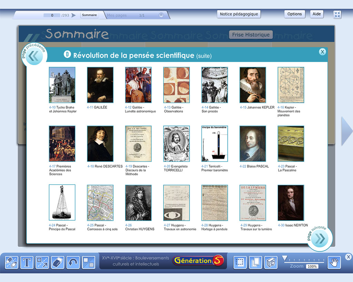Select the Text tool in bottom toolbar
This screenshot has height=282, width=353.
click(x=27, y=263)
